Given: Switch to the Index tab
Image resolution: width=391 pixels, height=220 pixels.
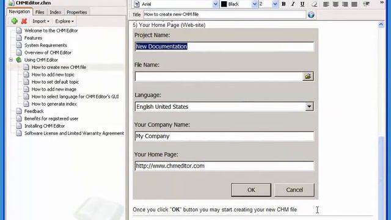Looking at the screenshot, I should click(56, 12).
